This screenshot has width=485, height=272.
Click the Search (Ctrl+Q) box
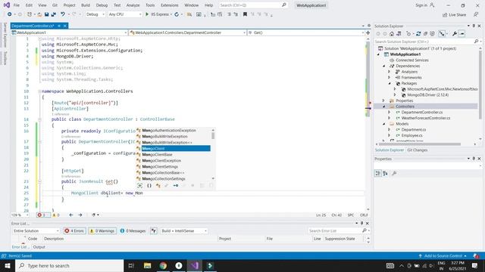(252, 5)
